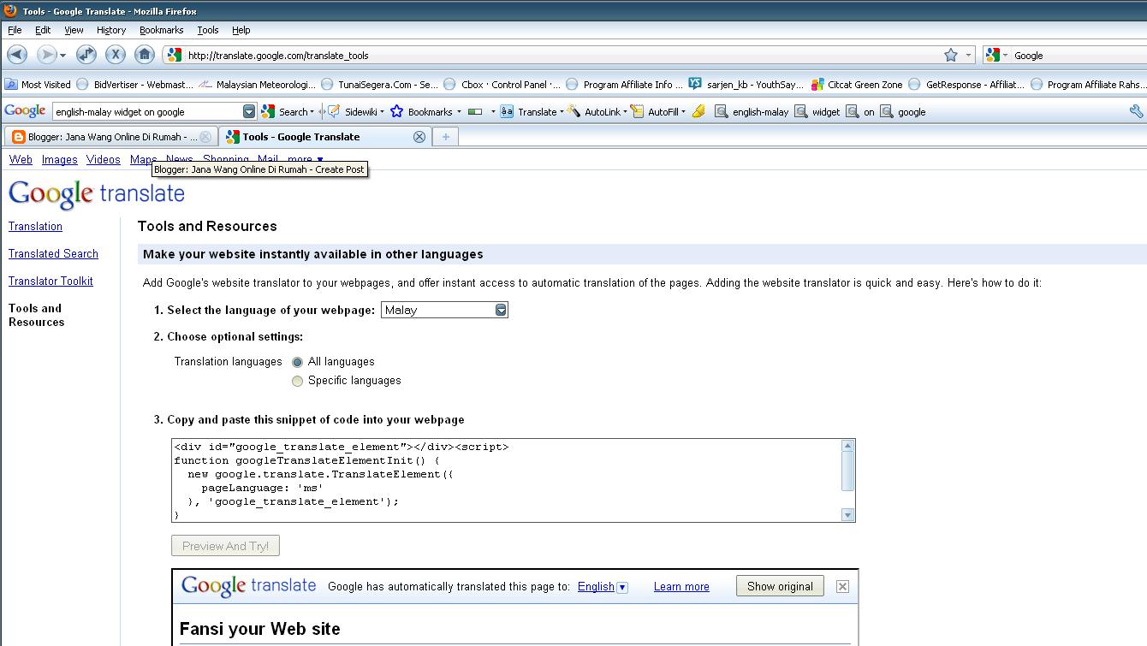Click inside the code snippet text area
This screenshot has width=1147, height=646.
pos(506,481)
